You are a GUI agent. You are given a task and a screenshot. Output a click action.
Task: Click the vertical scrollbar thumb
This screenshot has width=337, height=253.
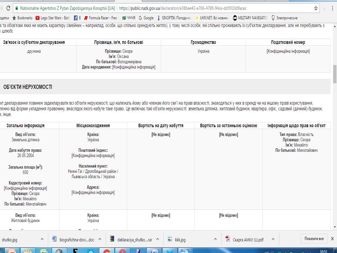click(x=335, y=74)
